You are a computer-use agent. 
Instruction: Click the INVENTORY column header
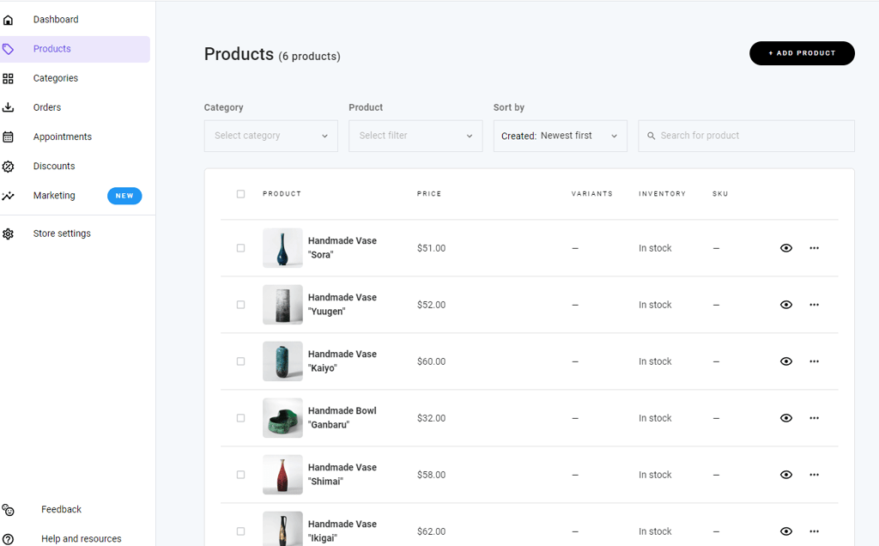[662, 194]
